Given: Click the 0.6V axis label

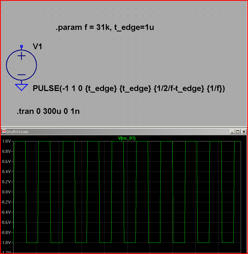Looking at the screenshot, I should pyautogui.click(x=6, y=161).
